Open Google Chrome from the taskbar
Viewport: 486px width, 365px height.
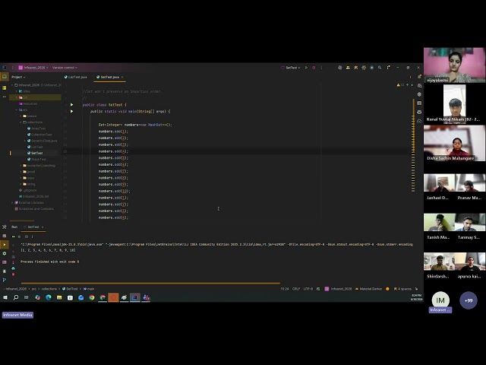[92, 297]
